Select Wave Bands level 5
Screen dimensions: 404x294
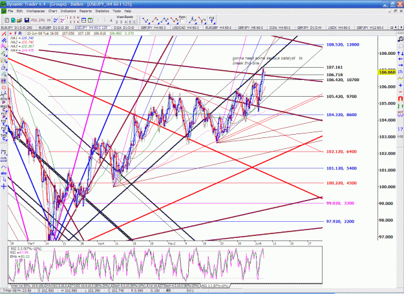(130, 22)
